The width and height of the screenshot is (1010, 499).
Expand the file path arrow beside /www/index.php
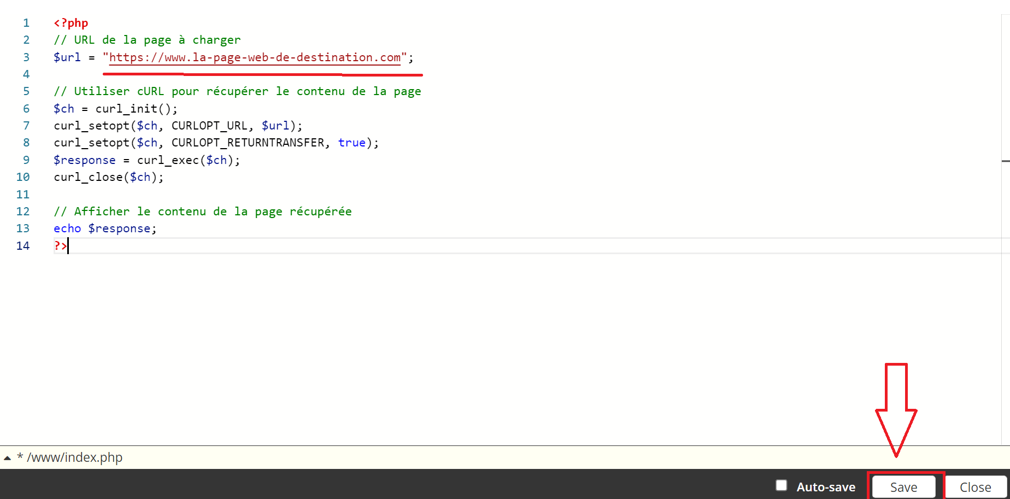coord(7,458)
